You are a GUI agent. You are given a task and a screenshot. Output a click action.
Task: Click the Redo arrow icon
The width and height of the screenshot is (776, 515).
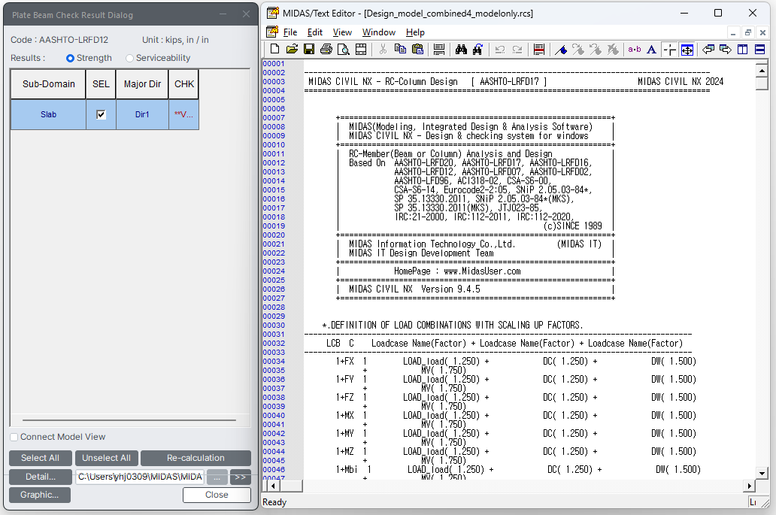(517, 49)
